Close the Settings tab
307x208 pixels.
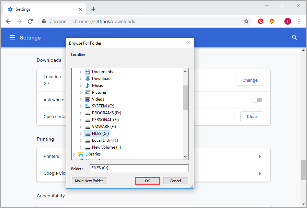[x=80, y=9]
